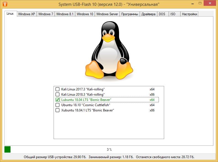The height and width of the screenshot is (162, 218).
Task: Click Xubuntu 18.04.1 LTS "Bionic Beaver" label
Action: pos(88,110)
